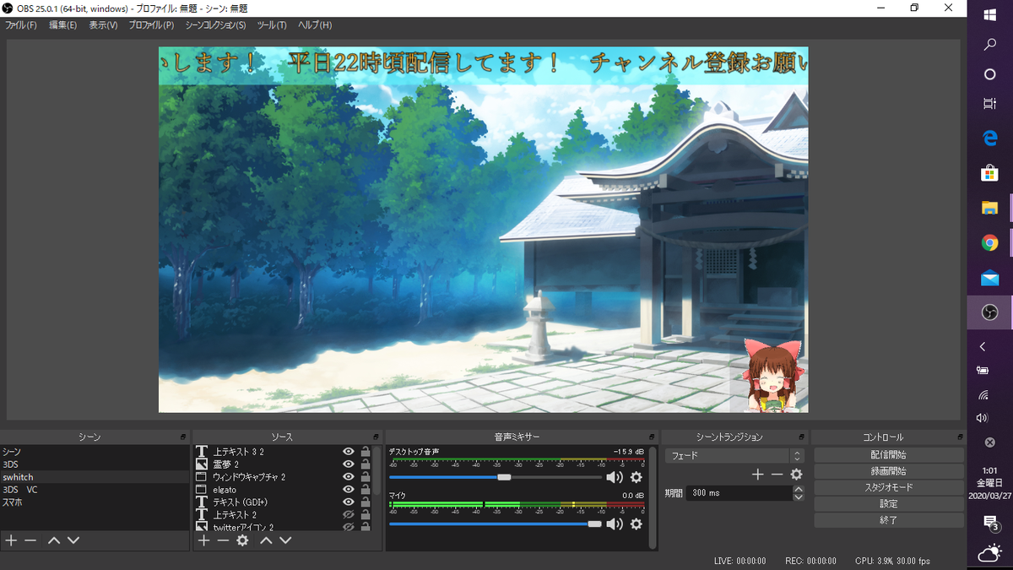Image resolution: width=1013 pixels, height=570 pixels.
Task: Remove the selected source with the minus icon
Action: pos(223,540)
